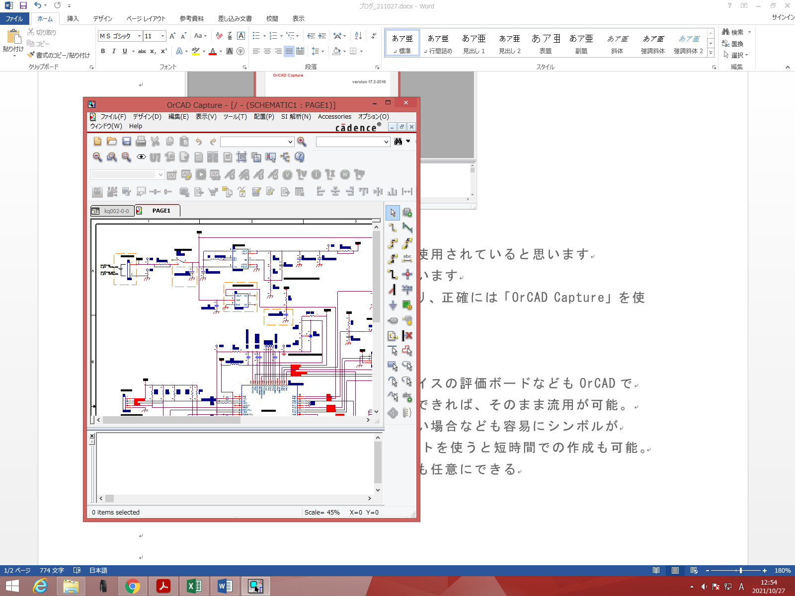
Task: Select the OrCAD place ground tool
Action: click(x=393, y=305)
